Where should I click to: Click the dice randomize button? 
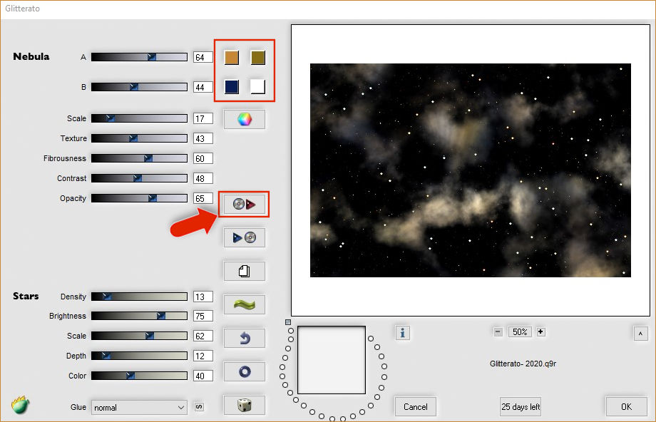(244, 405)
